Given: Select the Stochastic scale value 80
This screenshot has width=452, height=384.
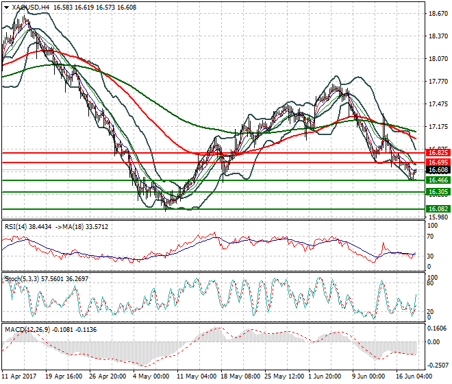Looking at the screenshot, I should tap(430, 283).
